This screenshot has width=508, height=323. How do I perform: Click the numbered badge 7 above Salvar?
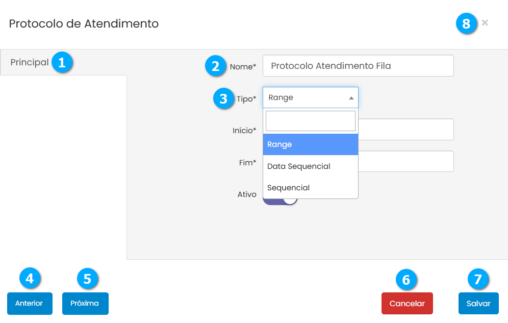tap(478, 279)
